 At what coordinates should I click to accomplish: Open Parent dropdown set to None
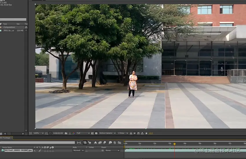click(112, 150)
